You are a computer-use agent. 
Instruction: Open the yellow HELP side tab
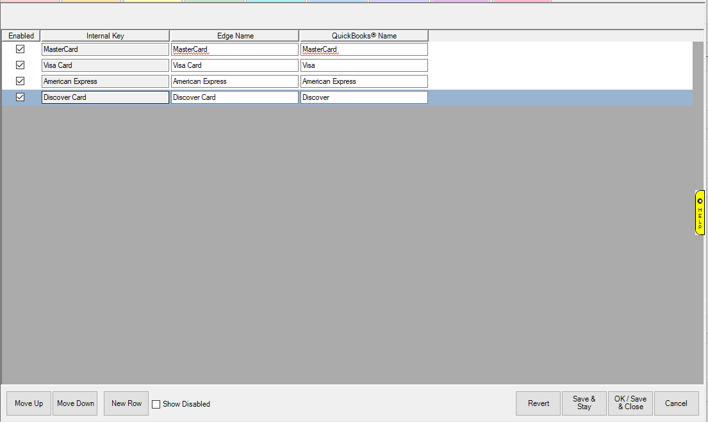pos(700,213)
